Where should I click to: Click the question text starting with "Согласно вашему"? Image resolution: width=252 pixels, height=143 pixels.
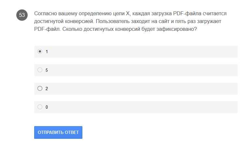(130, 21)
